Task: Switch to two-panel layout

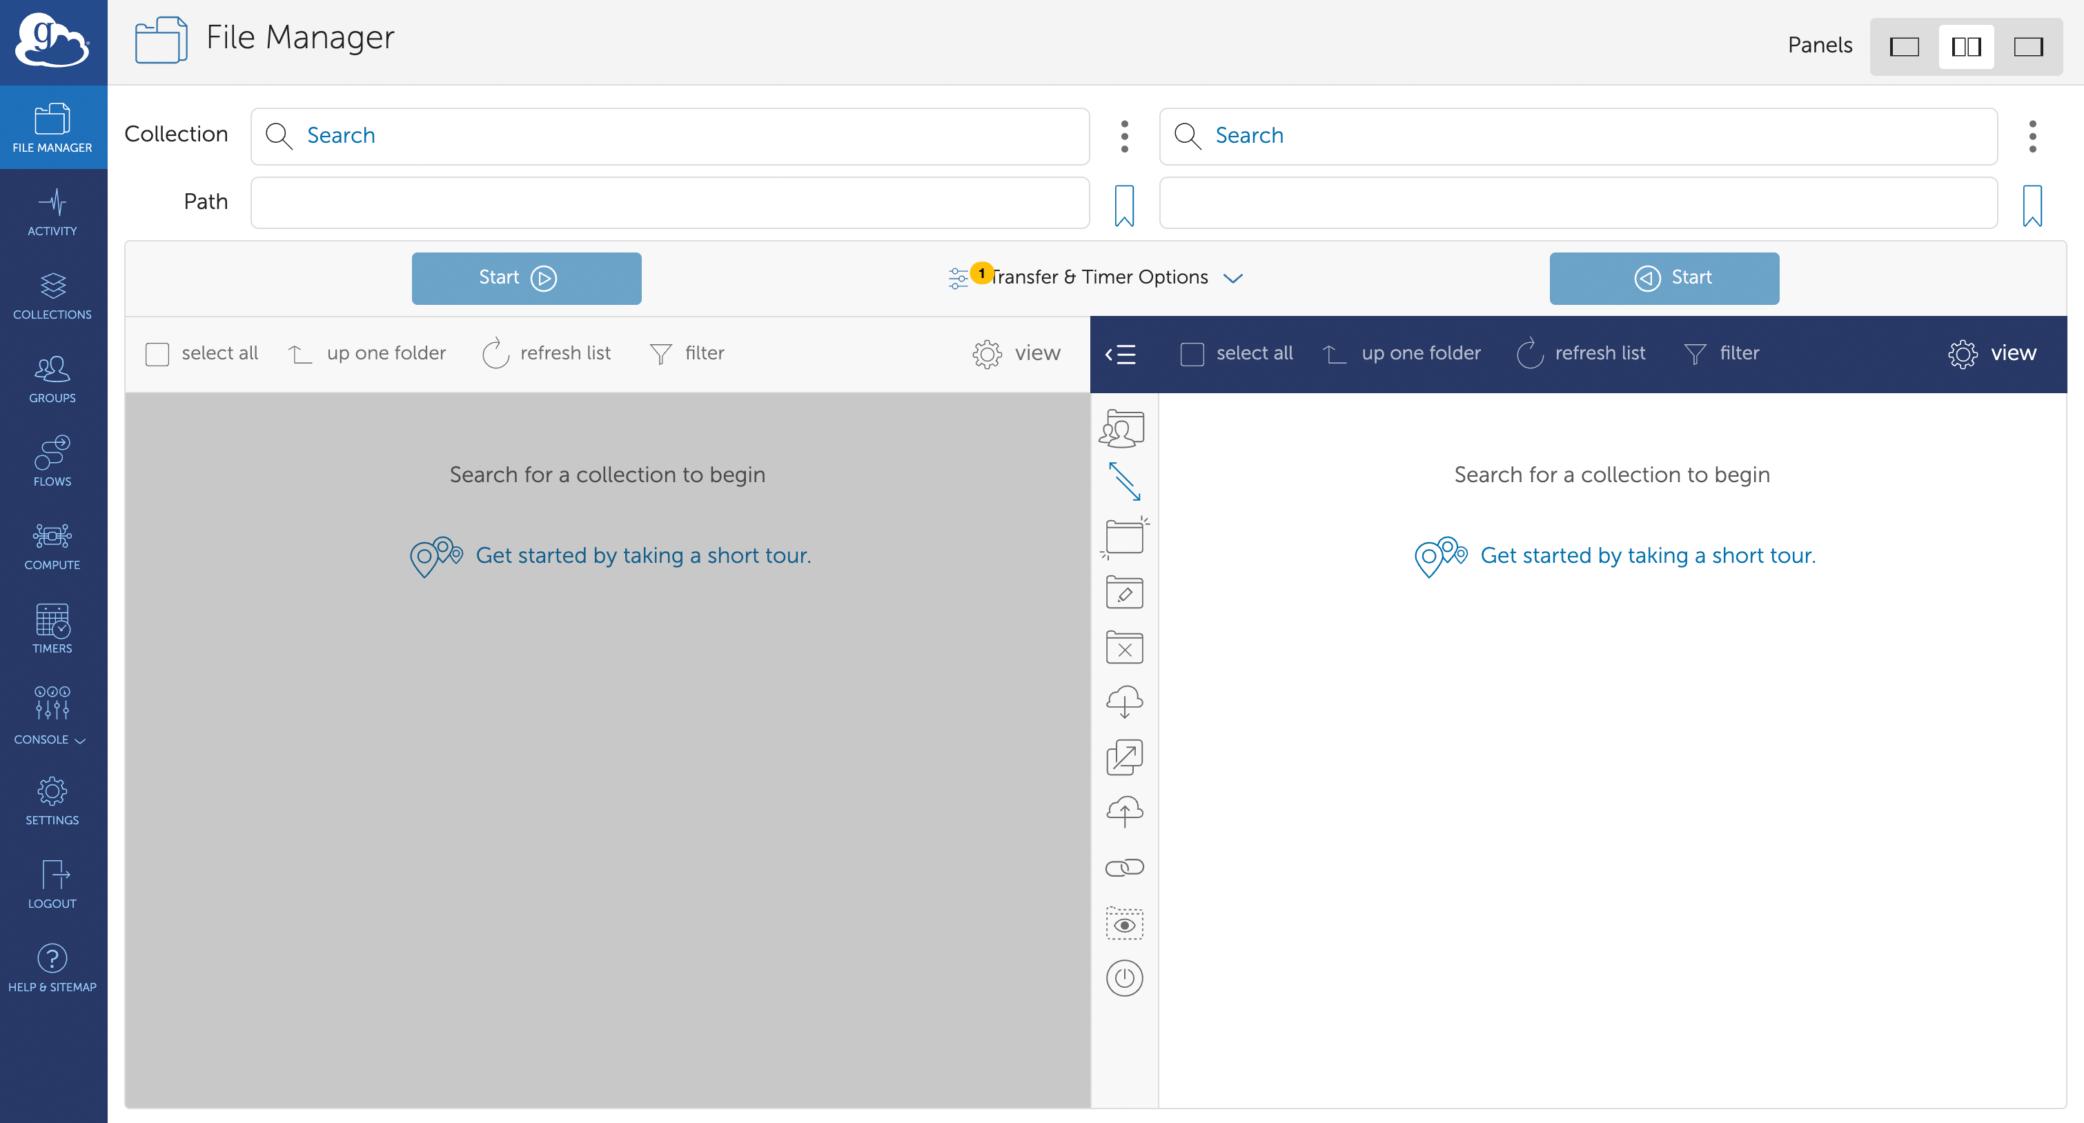Action: point(1966,47)
